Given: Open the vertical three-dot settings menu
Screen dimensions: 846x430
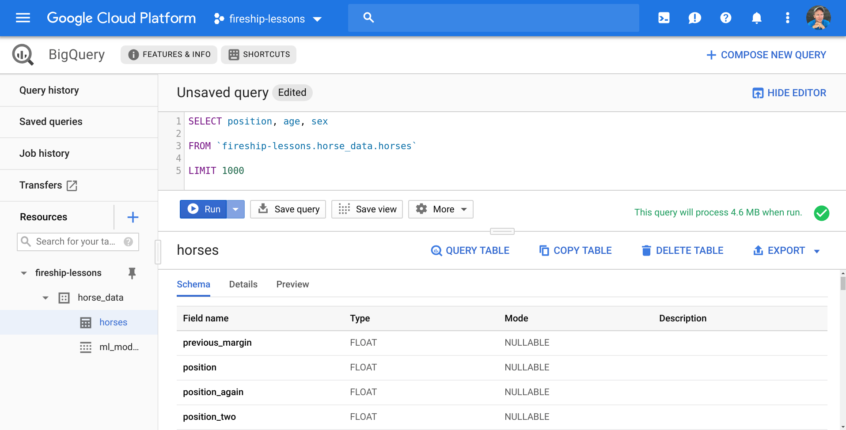Looking at the screenshot, I should [x=787, y=18].
